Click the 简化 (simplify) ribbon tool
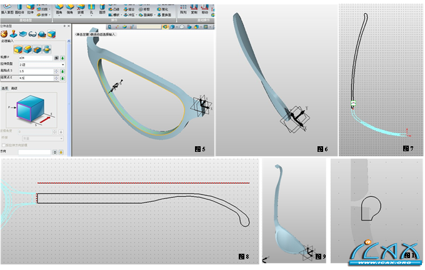The width and height of the screenshot is (425, 270). coord(162,9)
